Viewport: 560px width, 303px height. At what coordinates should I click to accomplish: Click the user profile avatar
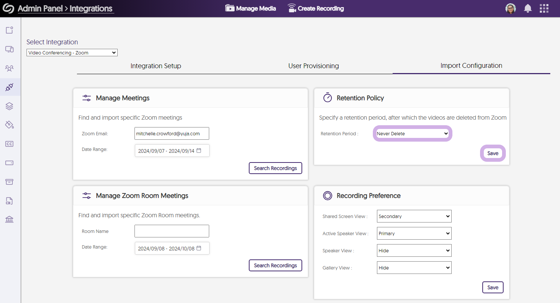(510, 9)
